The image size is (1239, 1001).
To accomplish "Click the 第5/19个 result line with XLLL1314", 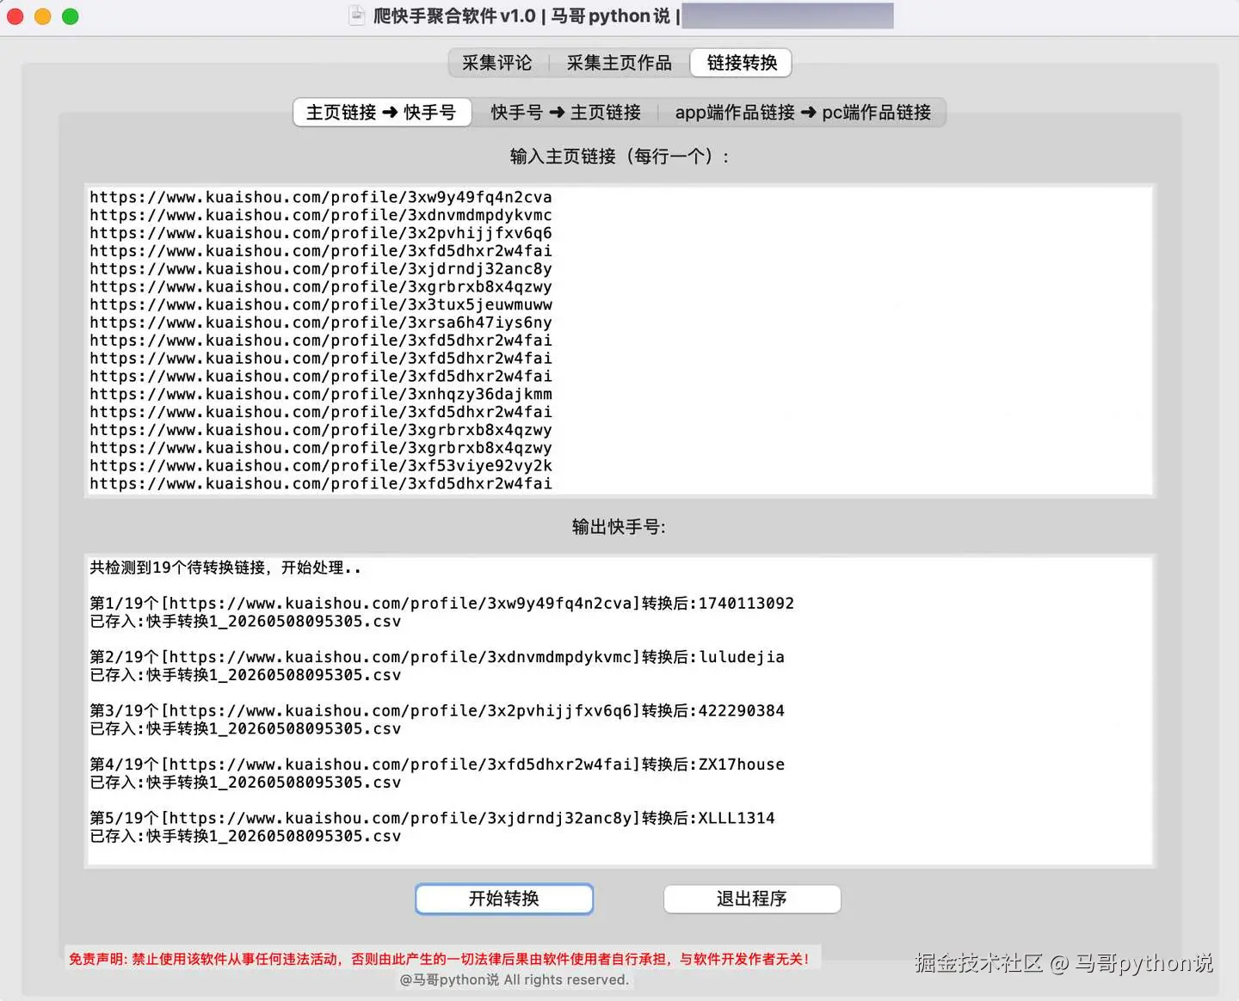I will pos(432,818).
